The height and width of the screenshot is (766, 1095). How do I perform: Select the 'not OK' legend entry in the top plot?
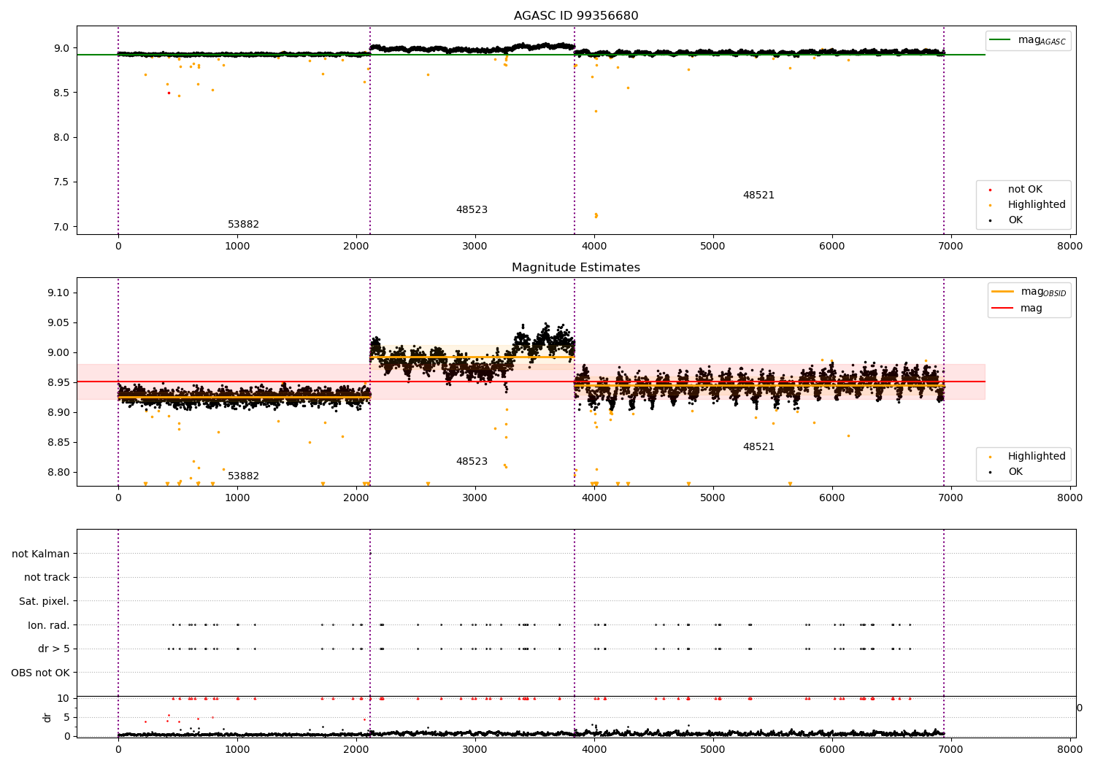[1025, 190]
